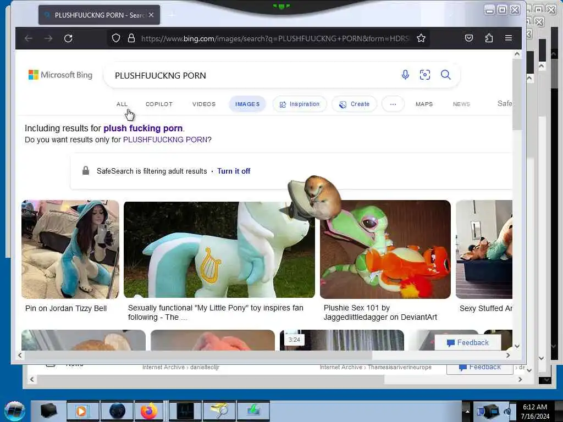Switch to the COPILOT tab
This screenshot has width=563, height=422.
pos(159,104)
